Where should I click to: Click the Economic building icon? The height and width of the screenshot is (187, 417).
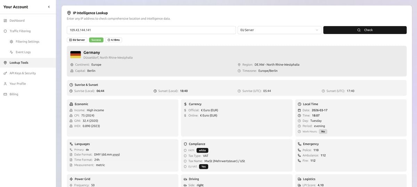tap(71, 104)
